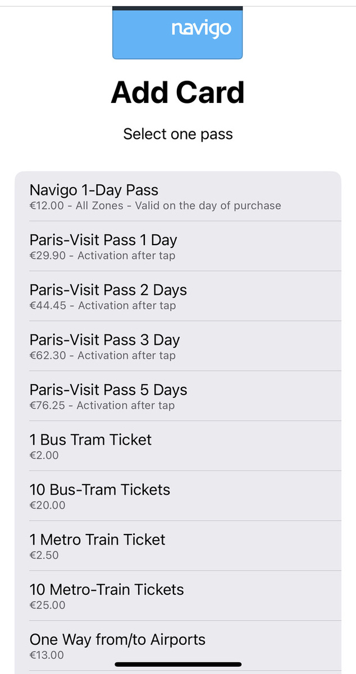Tap the Select one pass label
The width and height of the screenshot is (356, 674).
(177, 134)
